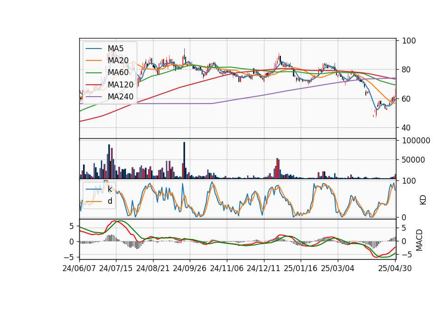Image resolution: width=440 pixels, height=316 pixels.
Task: Click the price axis label 40
Action: [x=407, y=128]
